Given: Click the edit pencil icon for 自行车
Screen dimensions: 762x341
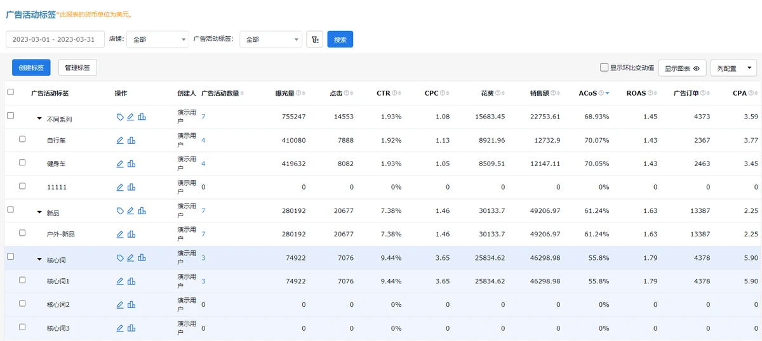Looking at the screenshot, I should click(120, 140).
